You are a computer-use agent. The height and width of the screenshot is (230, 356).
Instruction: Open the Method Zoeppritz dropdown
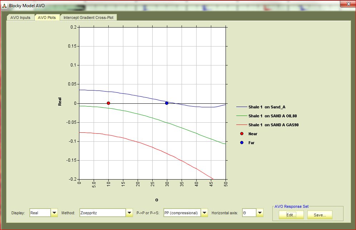[129, 213]
